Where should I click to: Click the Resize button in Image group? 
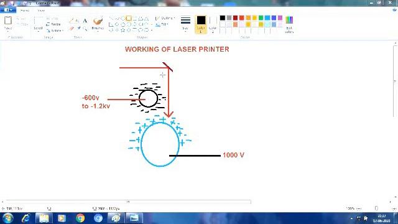coord(53,24)
